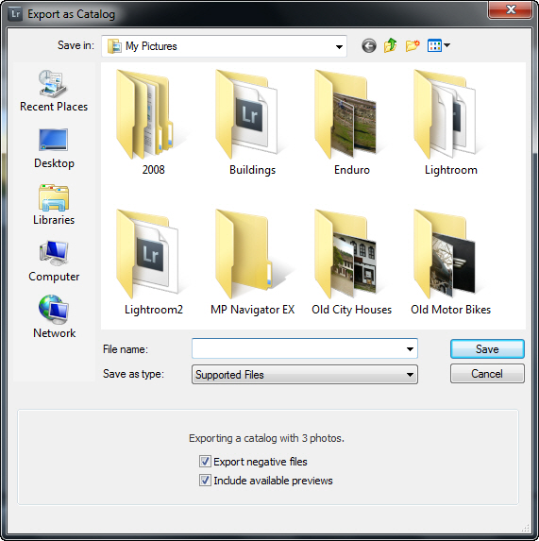Open Recent Places in the sidebar

pyautogui.click(x=54, y=91)
